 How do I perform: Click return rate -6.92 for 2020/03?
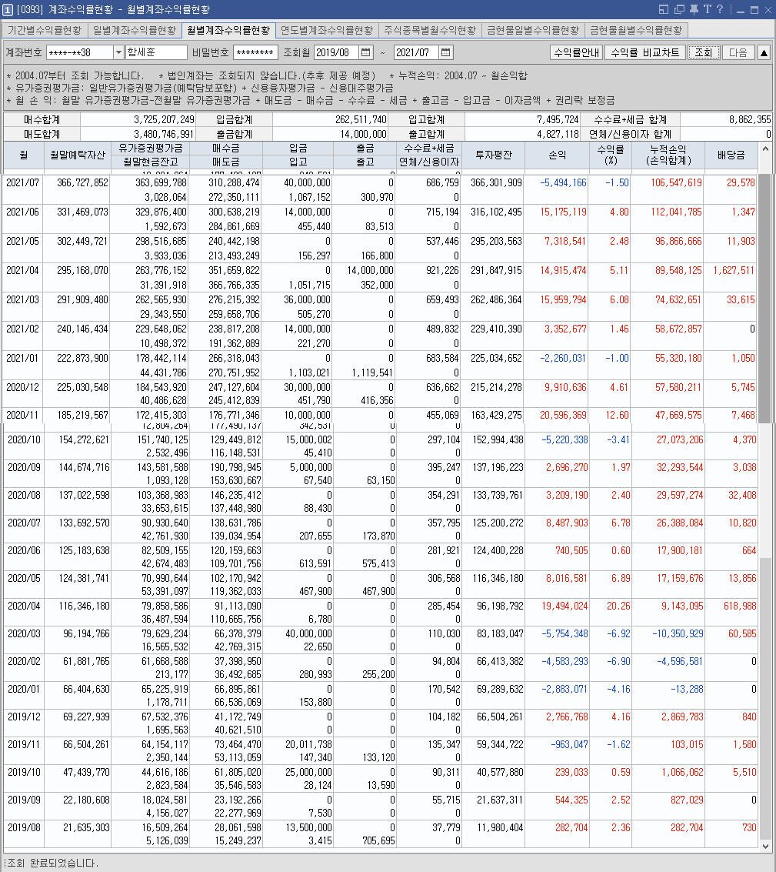pos(618,633)
